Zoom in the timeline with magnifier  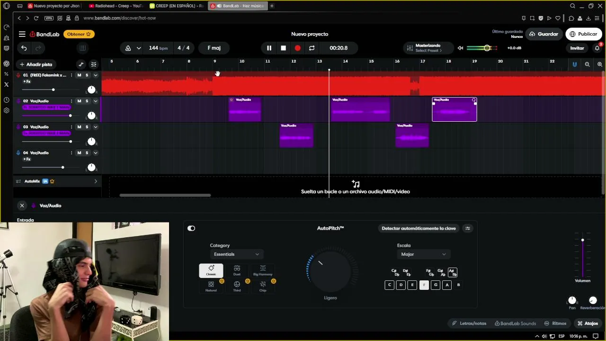tap(599, 64)
